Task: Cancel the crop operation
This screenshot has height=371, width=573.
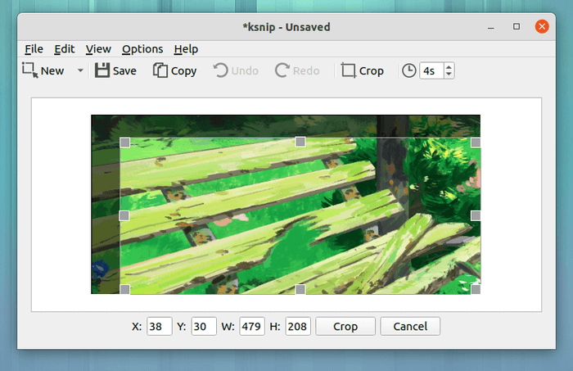Action: click(410, 326)
